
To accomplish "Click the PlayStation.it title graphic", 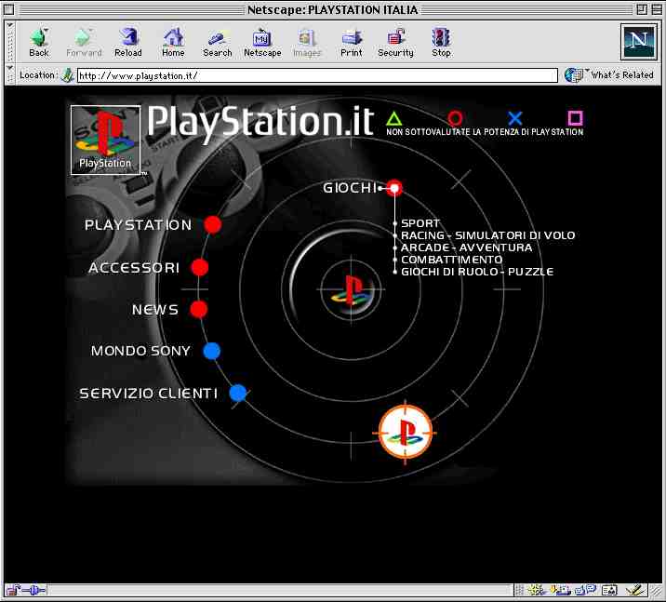I will (260, 123).
